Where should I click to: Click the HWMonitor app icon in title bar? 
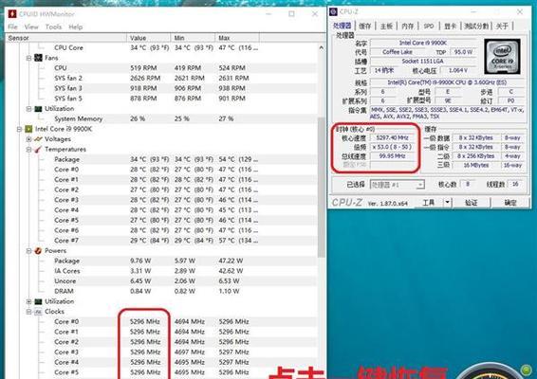pos(12,13)
